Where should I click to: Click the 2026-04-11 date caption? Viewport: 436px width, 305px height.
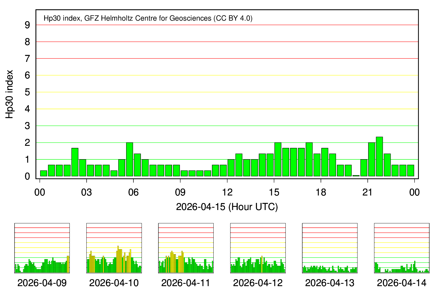click(x=186, y=283)
